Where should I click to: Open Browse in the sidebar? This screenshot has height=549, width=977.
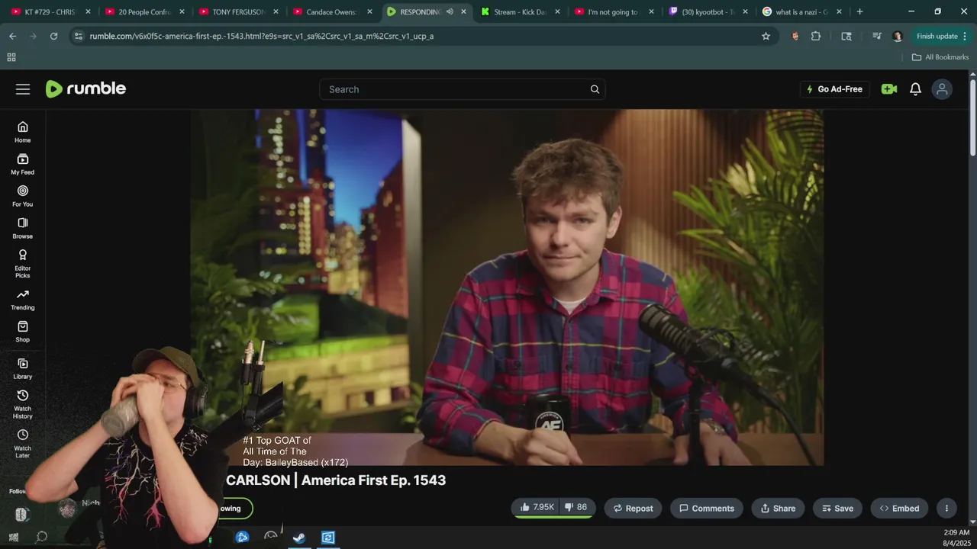[x=23, y=228]
